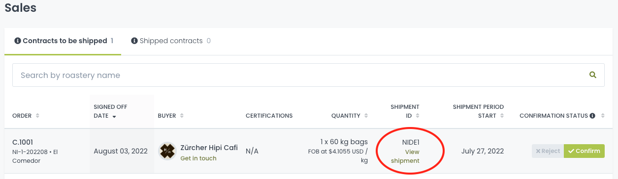
Task: Open View shipment link for NIDE1
Action: point(405,156)
